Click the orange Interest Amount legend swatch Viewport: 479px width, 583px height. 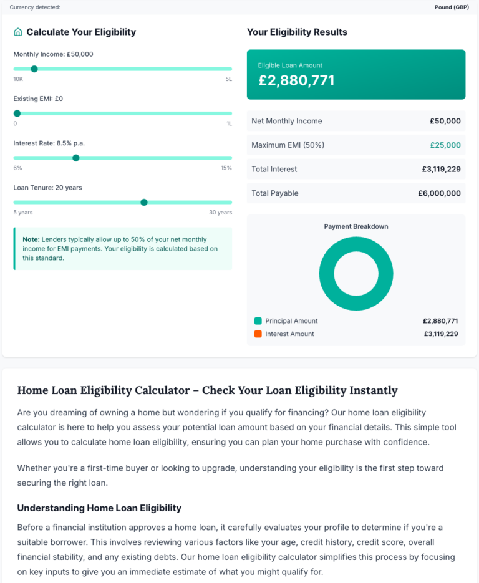pyautogui.click(x=258, y=334)
